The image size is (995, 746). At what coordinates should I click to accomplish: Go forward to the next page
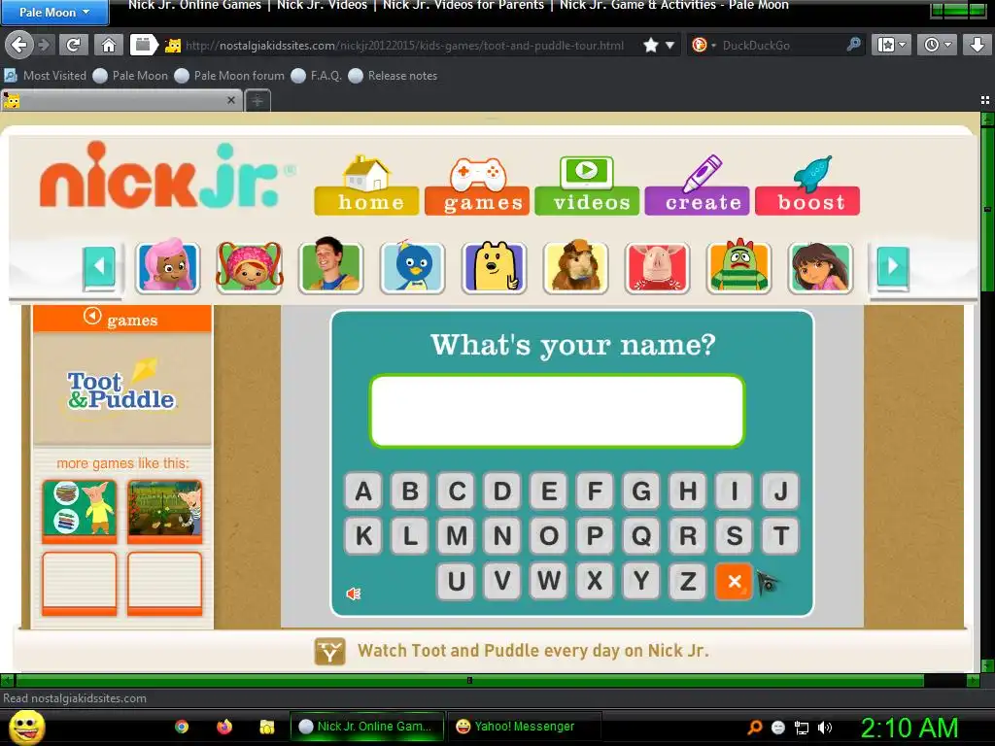pyautogui.click(x=45, y=45)
